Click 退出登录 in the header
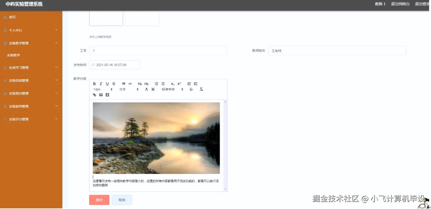This screenshot has width=431, height=209. click(423, 4)
